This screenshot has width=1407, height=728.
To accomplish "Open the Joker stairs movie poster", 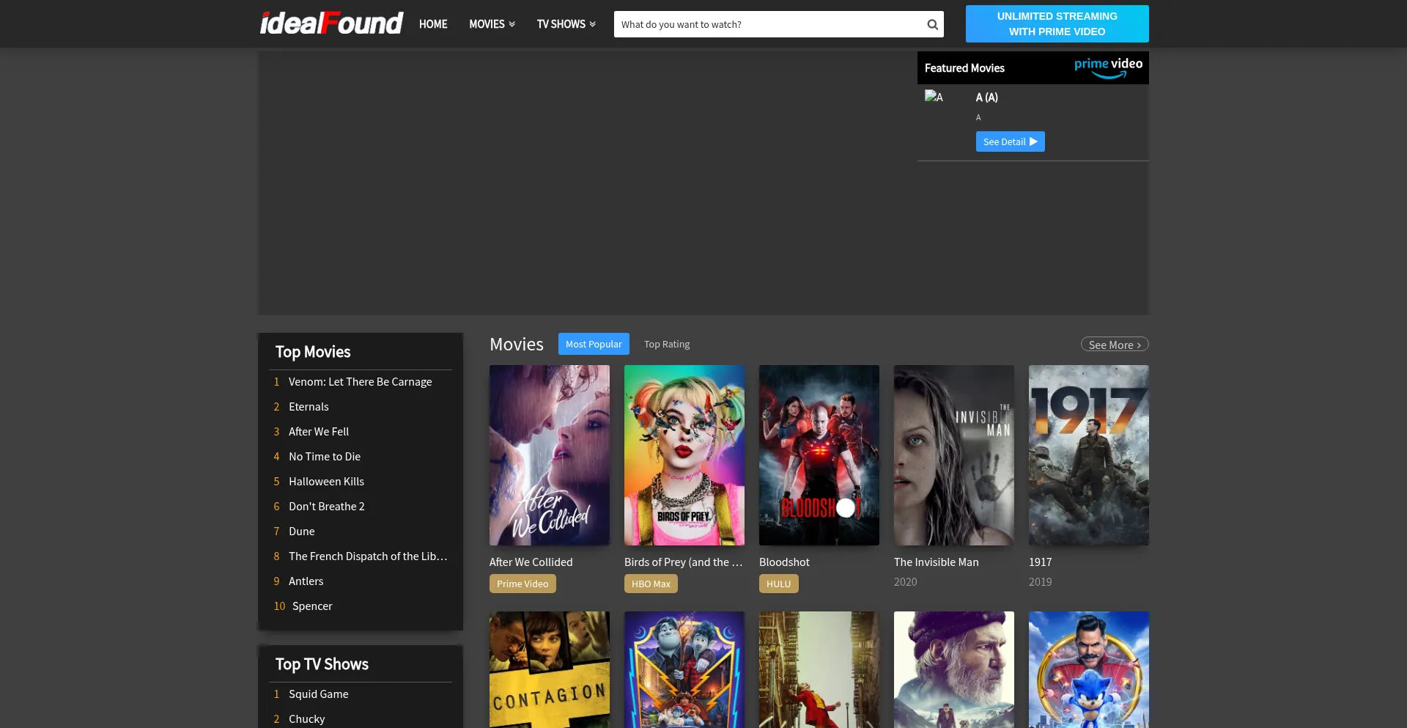I will pyautogui.click(x=819, y=669).
